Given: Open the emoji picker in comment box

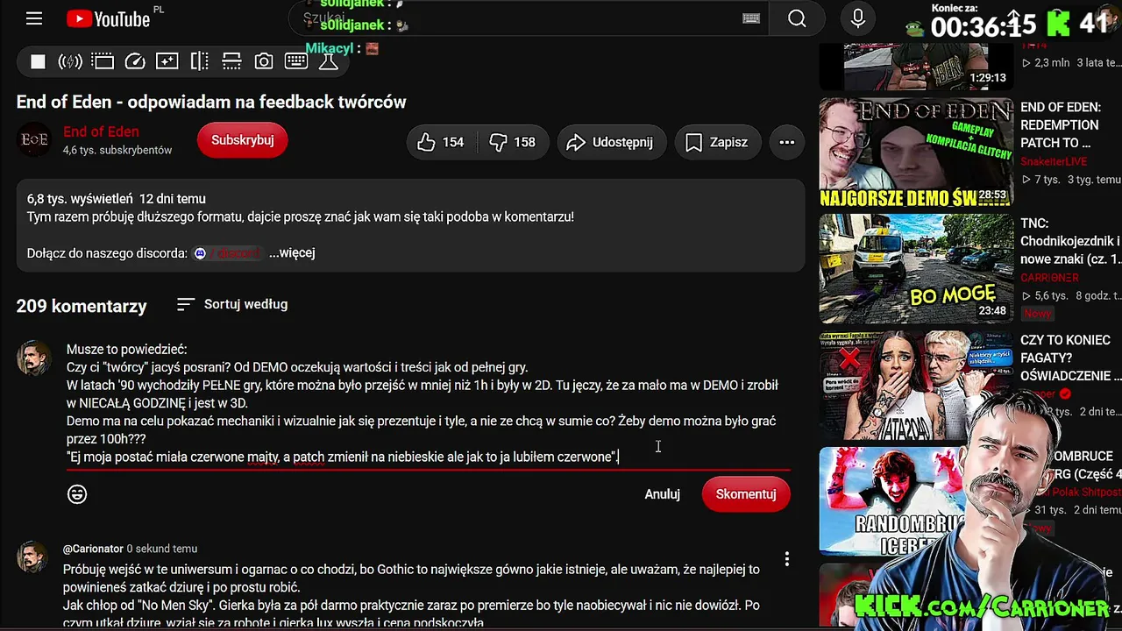Looking at the screenshot, I should tap(77, 494).
